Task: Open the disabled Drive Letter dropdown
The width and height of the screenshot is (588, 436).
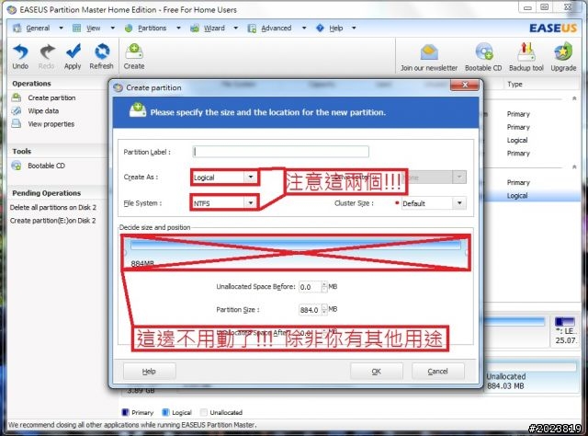Action: [459, 177]
